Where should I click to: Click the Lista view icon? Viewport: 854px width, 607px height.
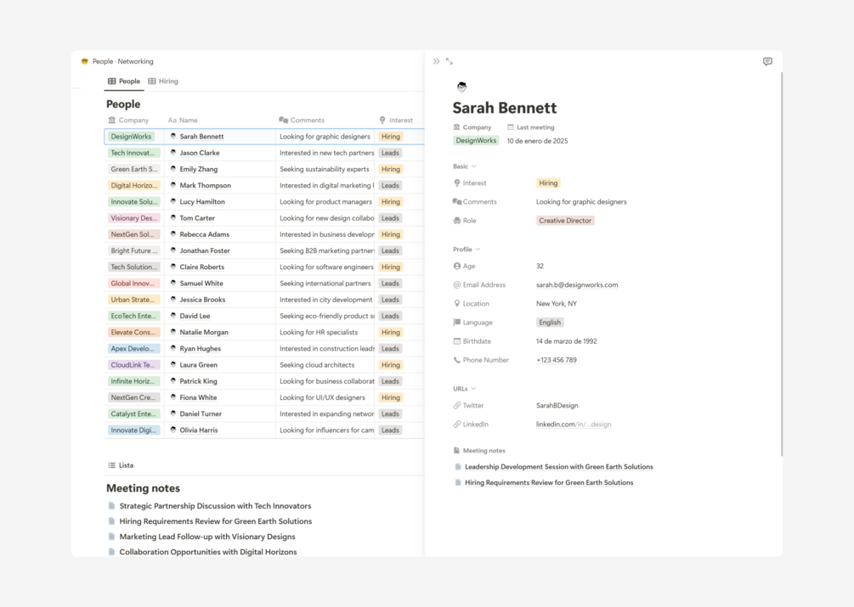click(111, 465)
